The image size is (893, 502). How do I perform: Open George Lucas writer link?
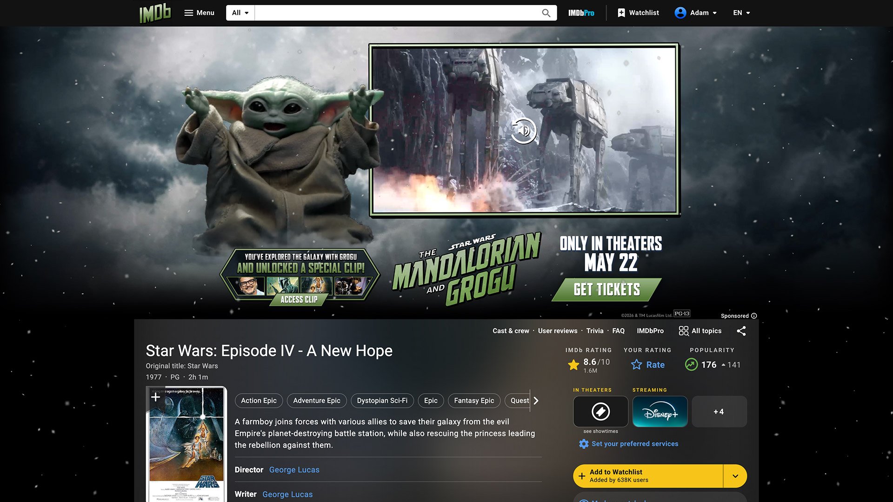point(287,495)
